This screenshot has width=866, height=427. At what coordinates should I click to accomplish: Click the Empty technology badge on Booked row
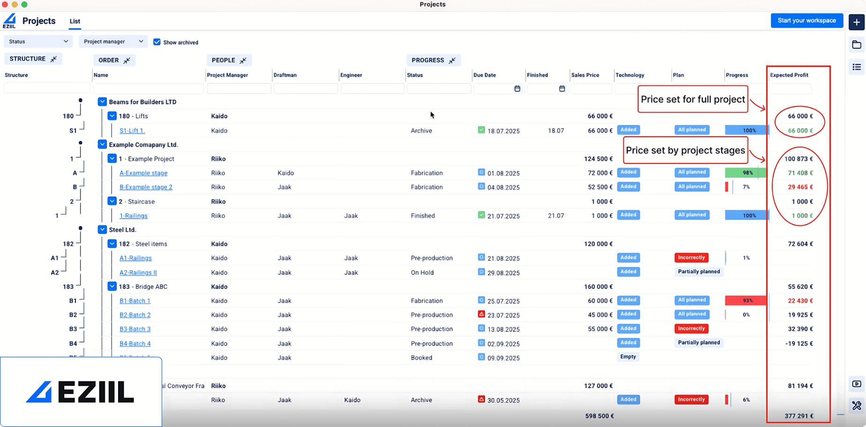coord(628,357)
